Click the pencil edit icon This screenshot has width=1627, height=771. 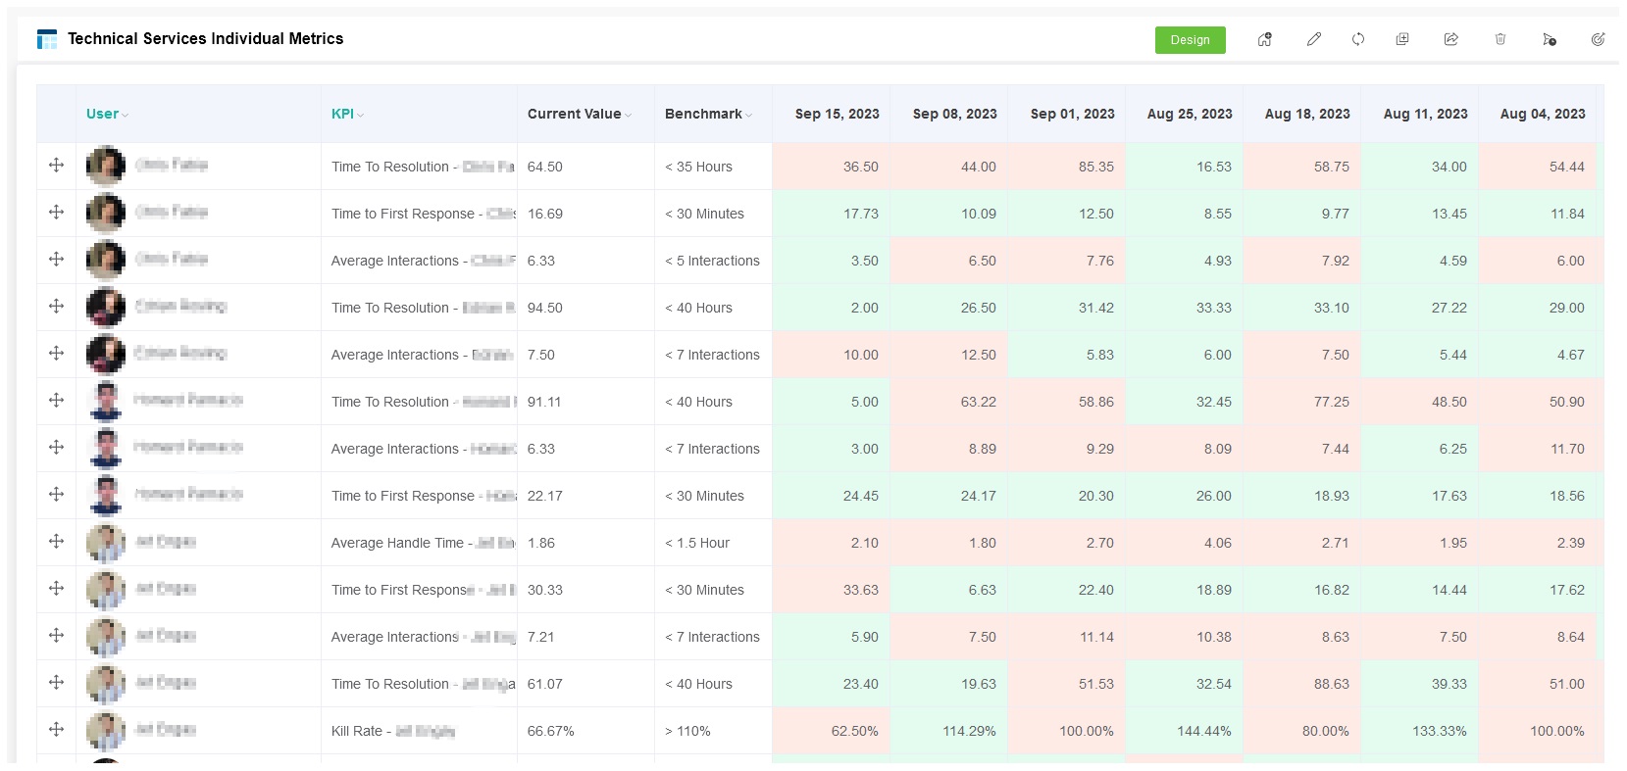click(x=1314, y=39)
